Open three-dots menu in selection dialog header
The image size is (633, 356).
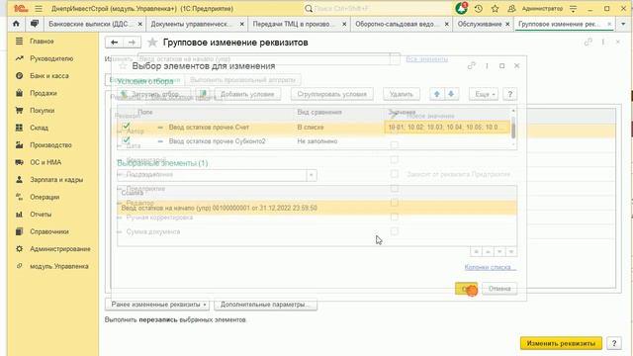pyautogui.click(x=487, y=65)
